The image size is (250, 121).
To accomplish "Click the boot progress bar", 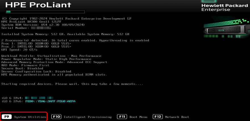I will click(x=45, y=12).
